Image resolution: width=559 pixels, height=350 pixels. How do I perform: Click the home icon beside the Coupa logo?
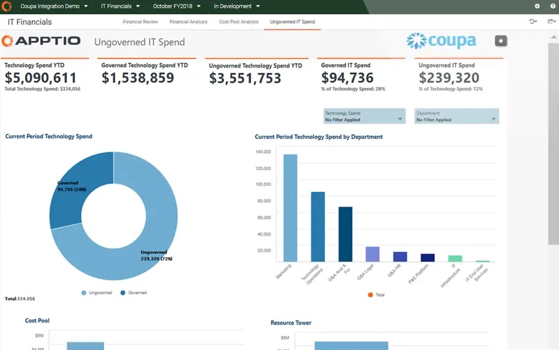[x=500, y=40]
